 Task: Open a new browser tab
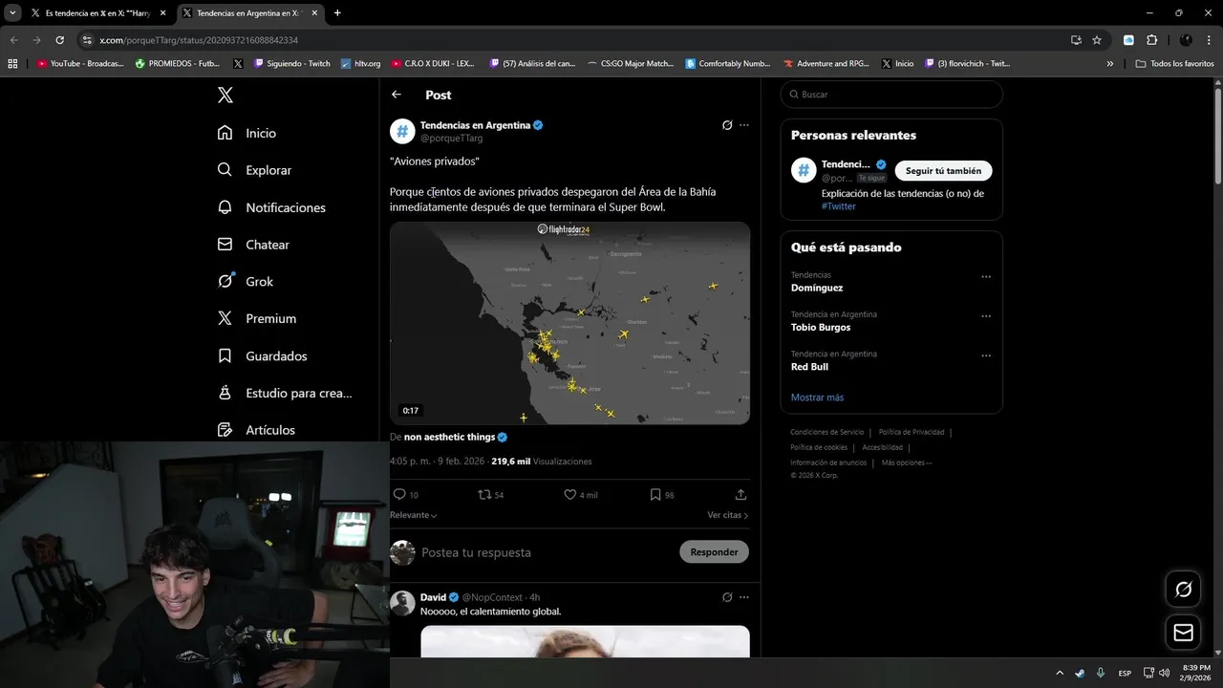point(337,13)
